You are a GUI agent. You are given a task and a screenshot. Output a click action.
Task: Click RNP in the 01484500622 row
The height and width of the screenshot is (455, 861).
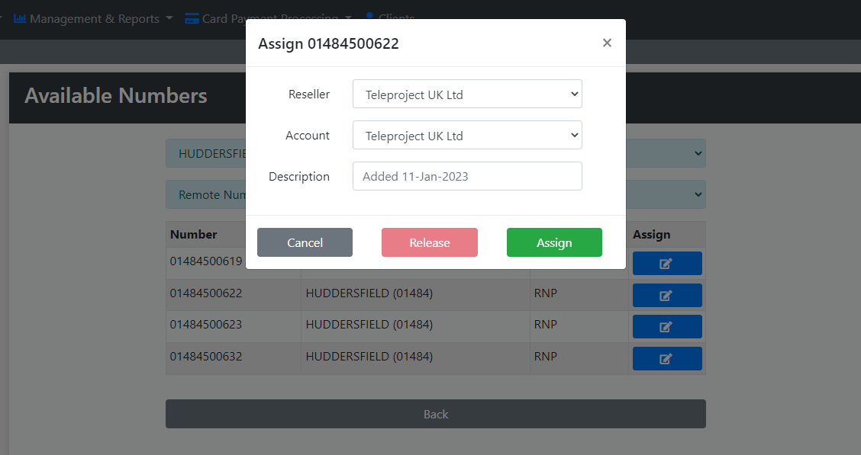click(545, 293)
